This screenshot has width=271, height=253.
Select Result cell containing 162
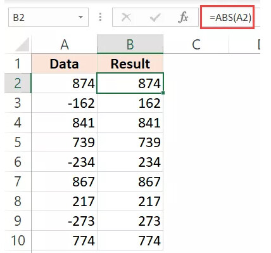click(x=130, y=103)
